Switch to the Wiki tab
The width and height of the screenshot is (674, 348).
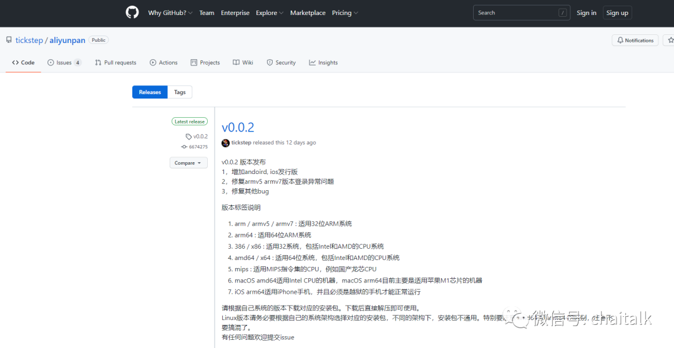pyautogui.click(x=243, y=63)
